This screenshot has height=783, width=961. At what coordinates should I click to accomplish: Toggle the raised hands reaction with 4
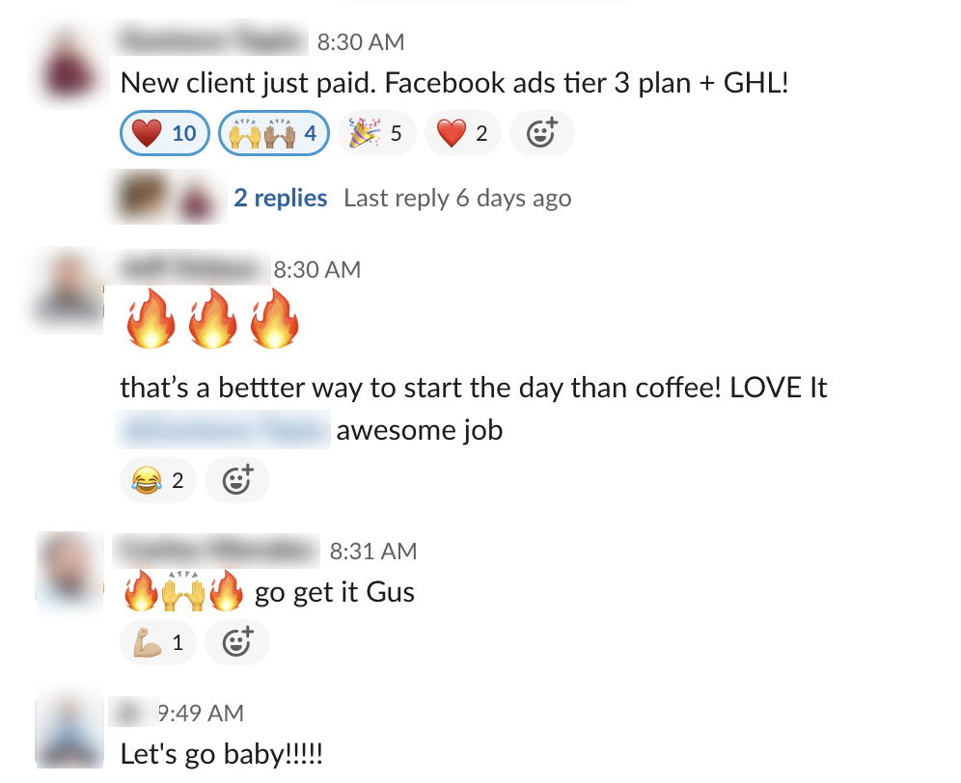click(274, 133)
